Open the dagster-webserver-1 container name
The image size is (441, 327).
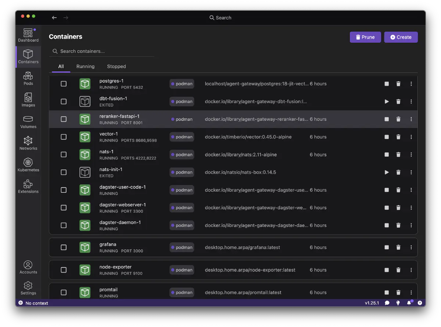pyautogui.click(x=123, y=205)
